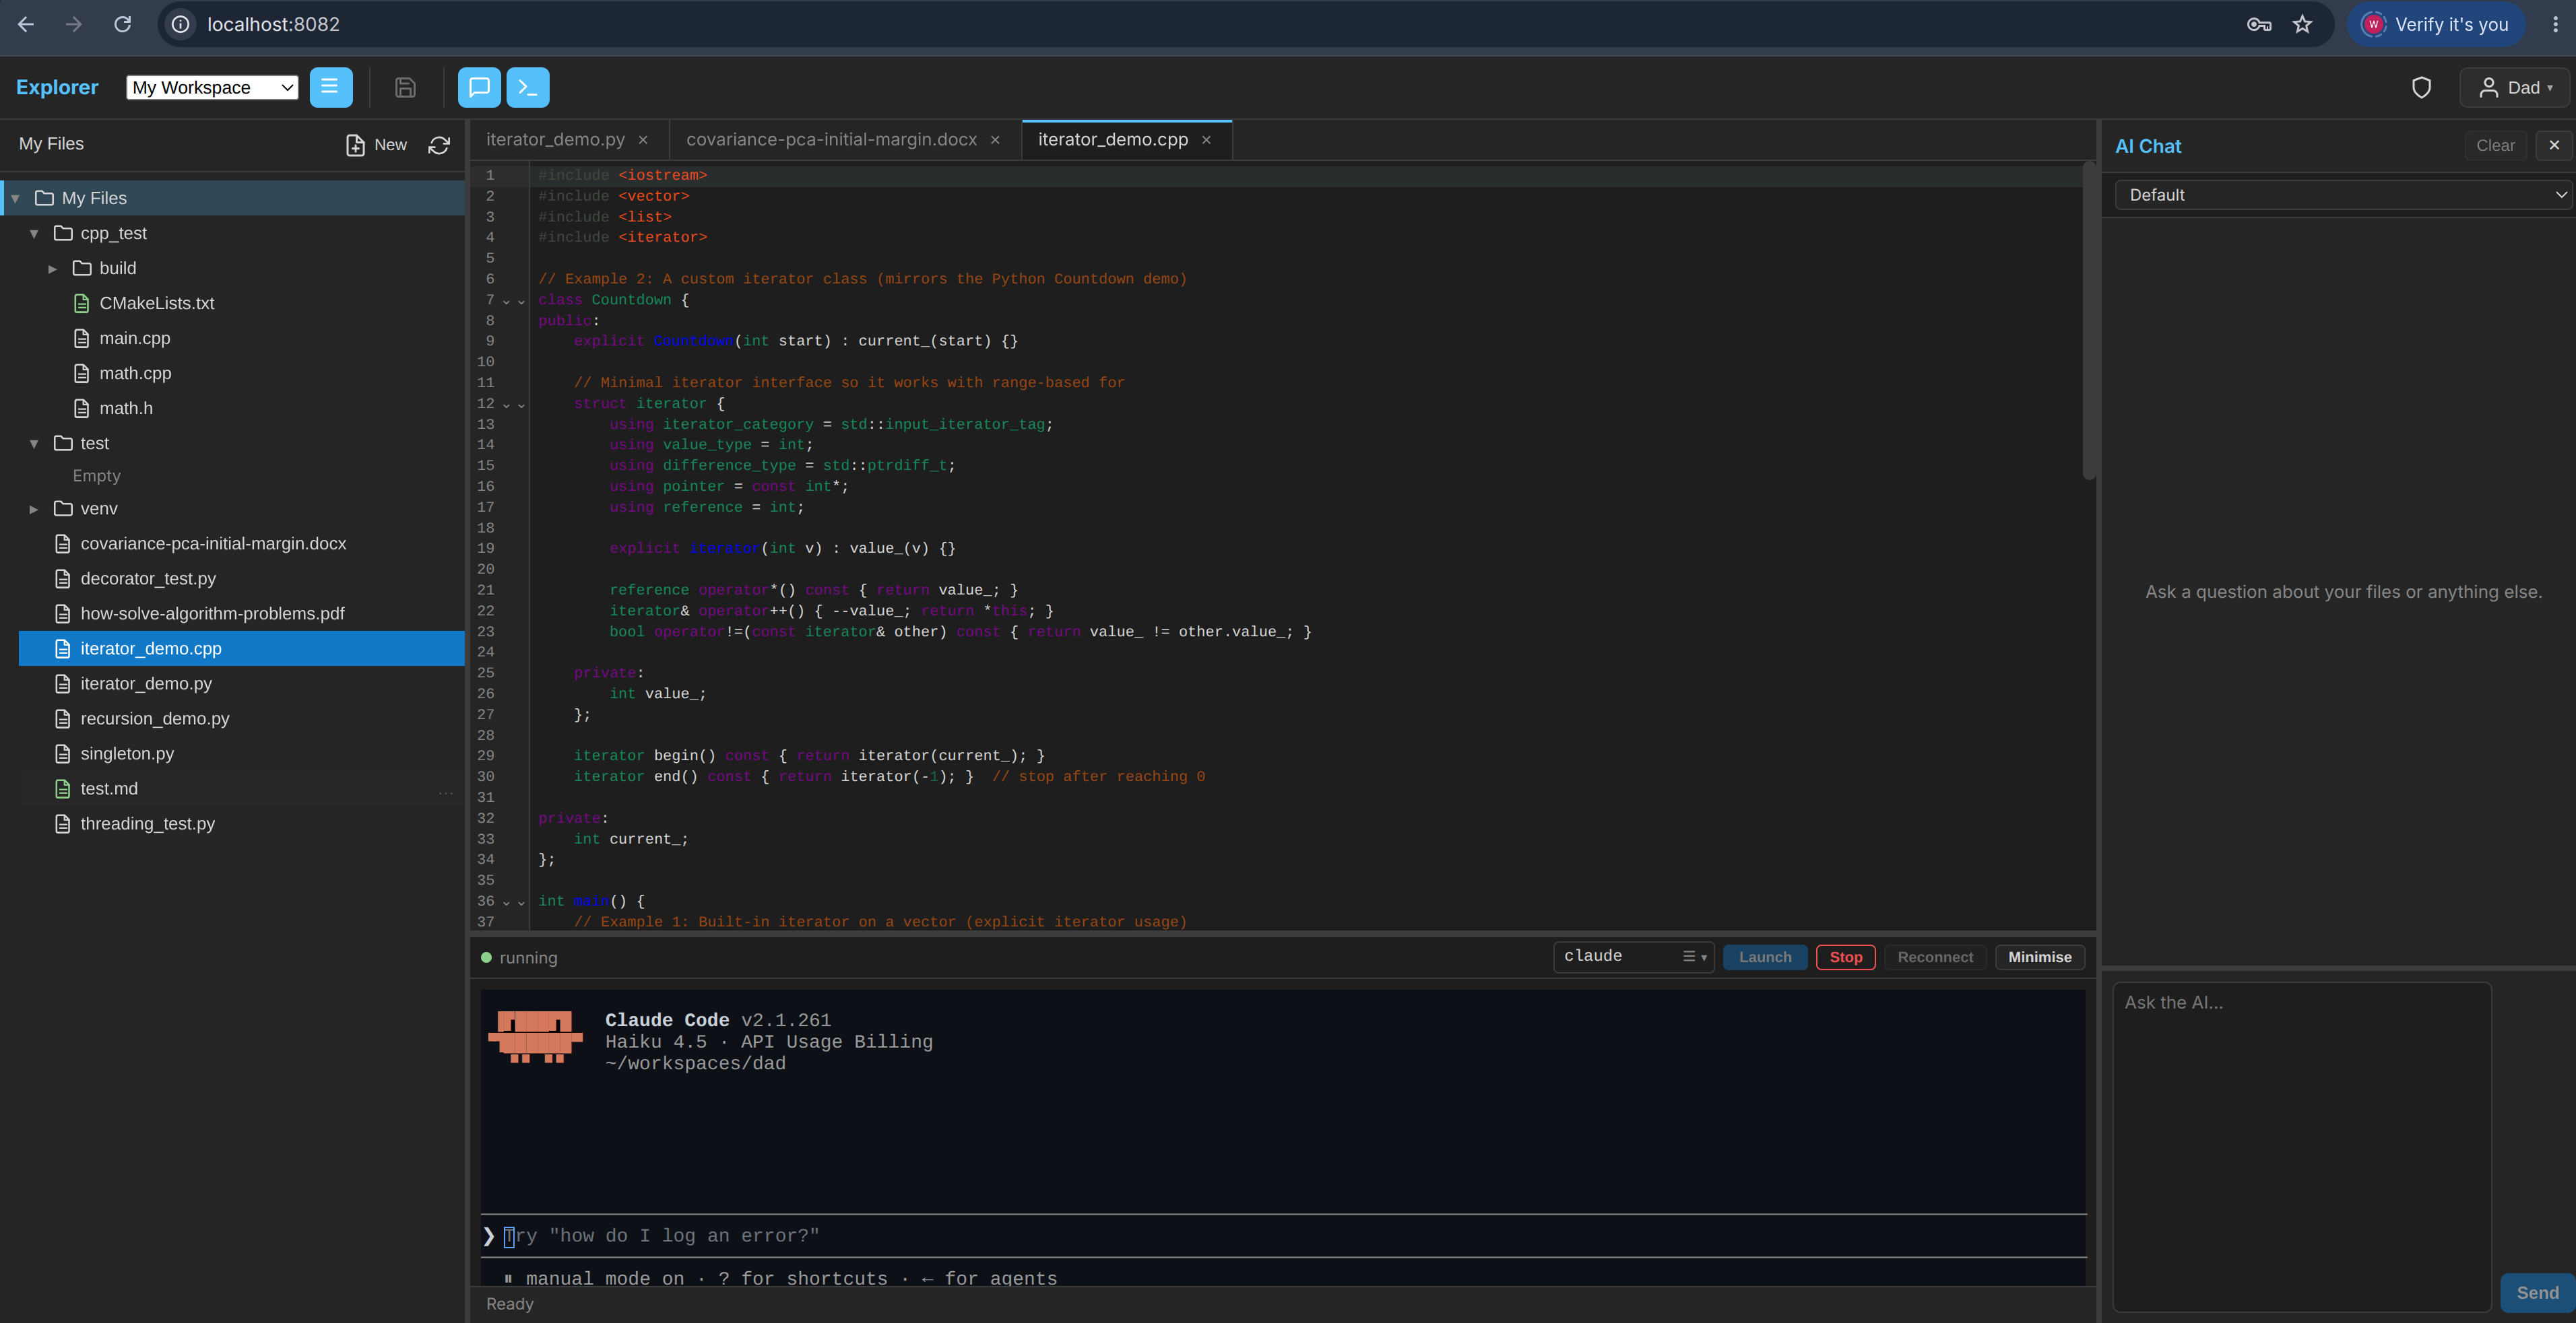Click the shield security icon
The height and width of the screenshot is (1323, 2576).
[x=2421, y=88]
